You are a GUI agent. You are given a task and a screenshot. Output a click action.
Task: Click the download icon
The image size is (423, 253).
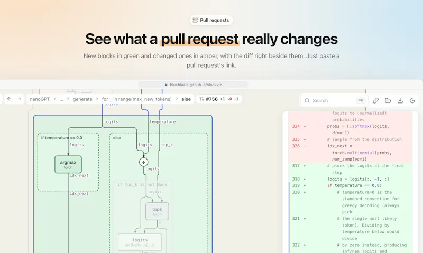[x=400, y=100]
